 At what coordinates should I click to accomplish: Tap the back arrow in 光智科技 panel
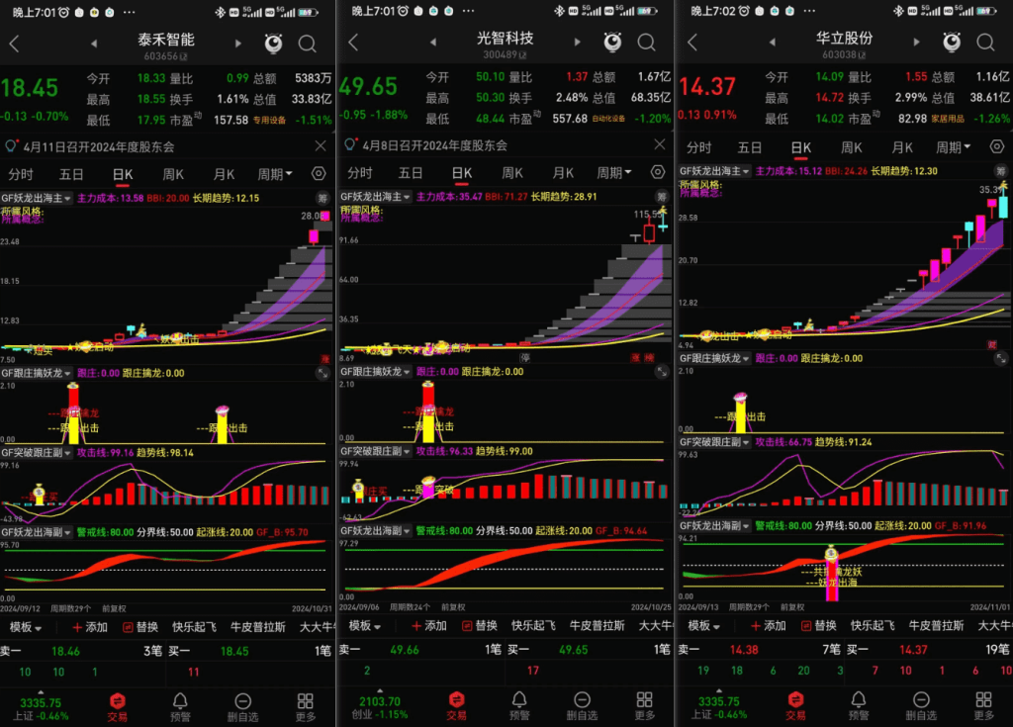[x=353, y=44]
